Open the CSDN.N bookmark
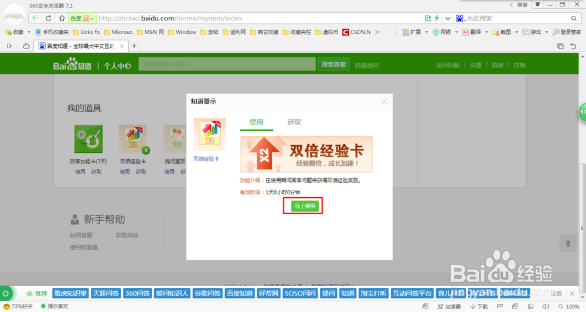Image resolution: width=586 pixels, height=312 pixels. coord(356,32)
